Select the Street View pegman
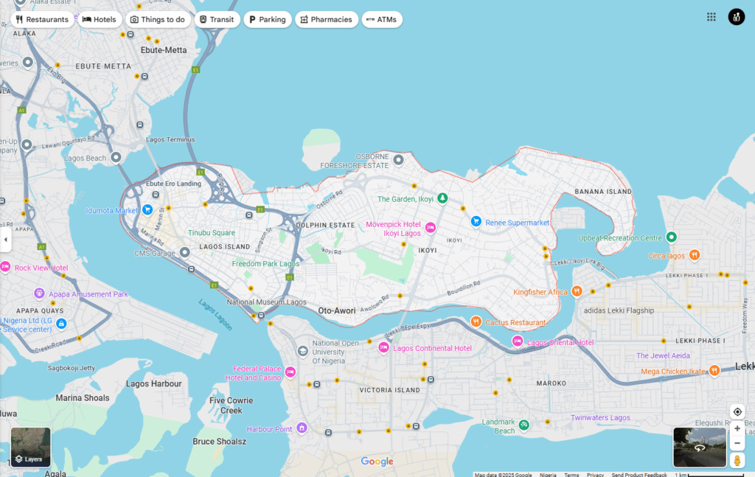This screenshot has height=477, width=755. click(737, 461)
